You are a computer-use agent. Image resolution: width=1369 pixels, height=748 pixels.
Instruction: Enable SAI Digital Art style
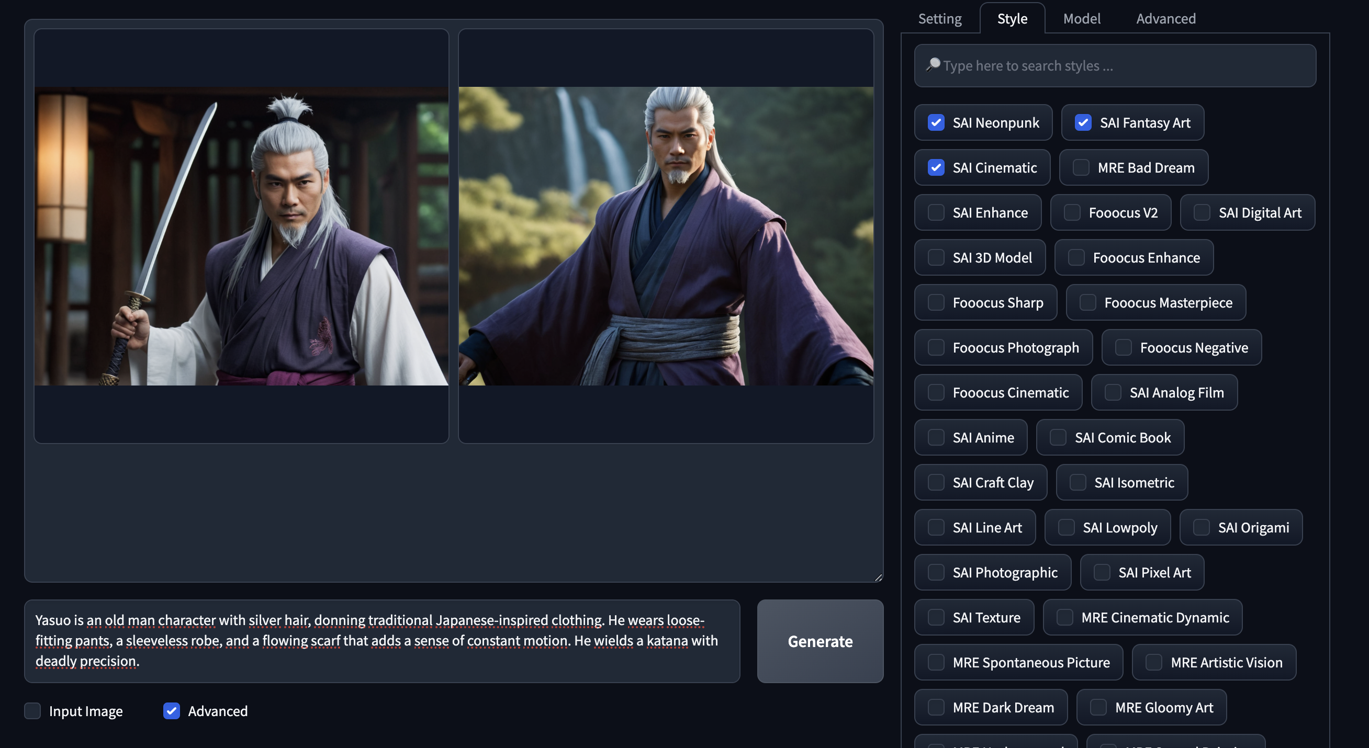pos(1202,212)
